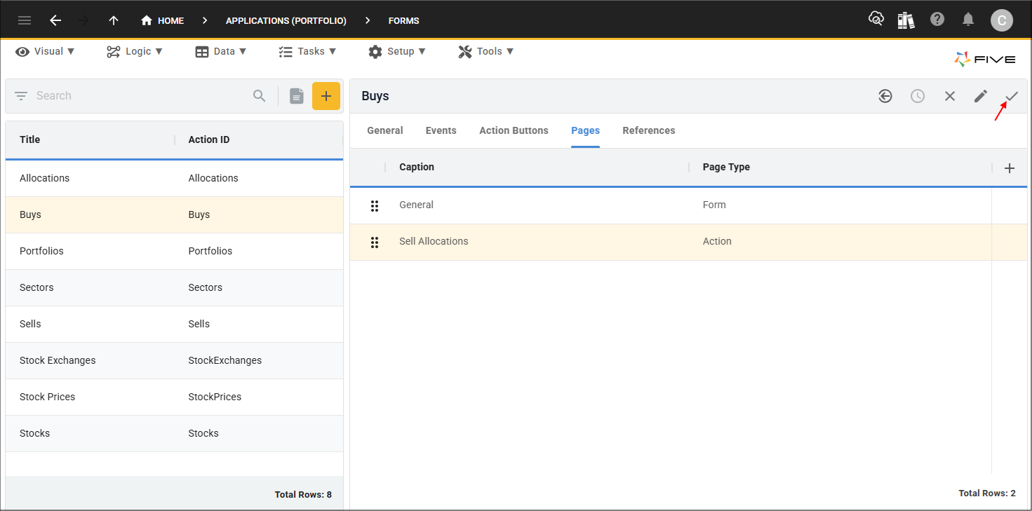Select the Buys form row

point(174,214)
